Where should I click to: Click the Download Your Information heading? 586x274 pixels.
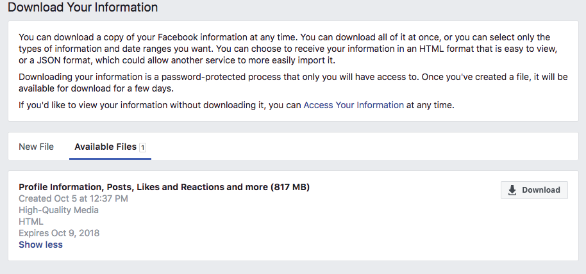(x=83, y=8)
